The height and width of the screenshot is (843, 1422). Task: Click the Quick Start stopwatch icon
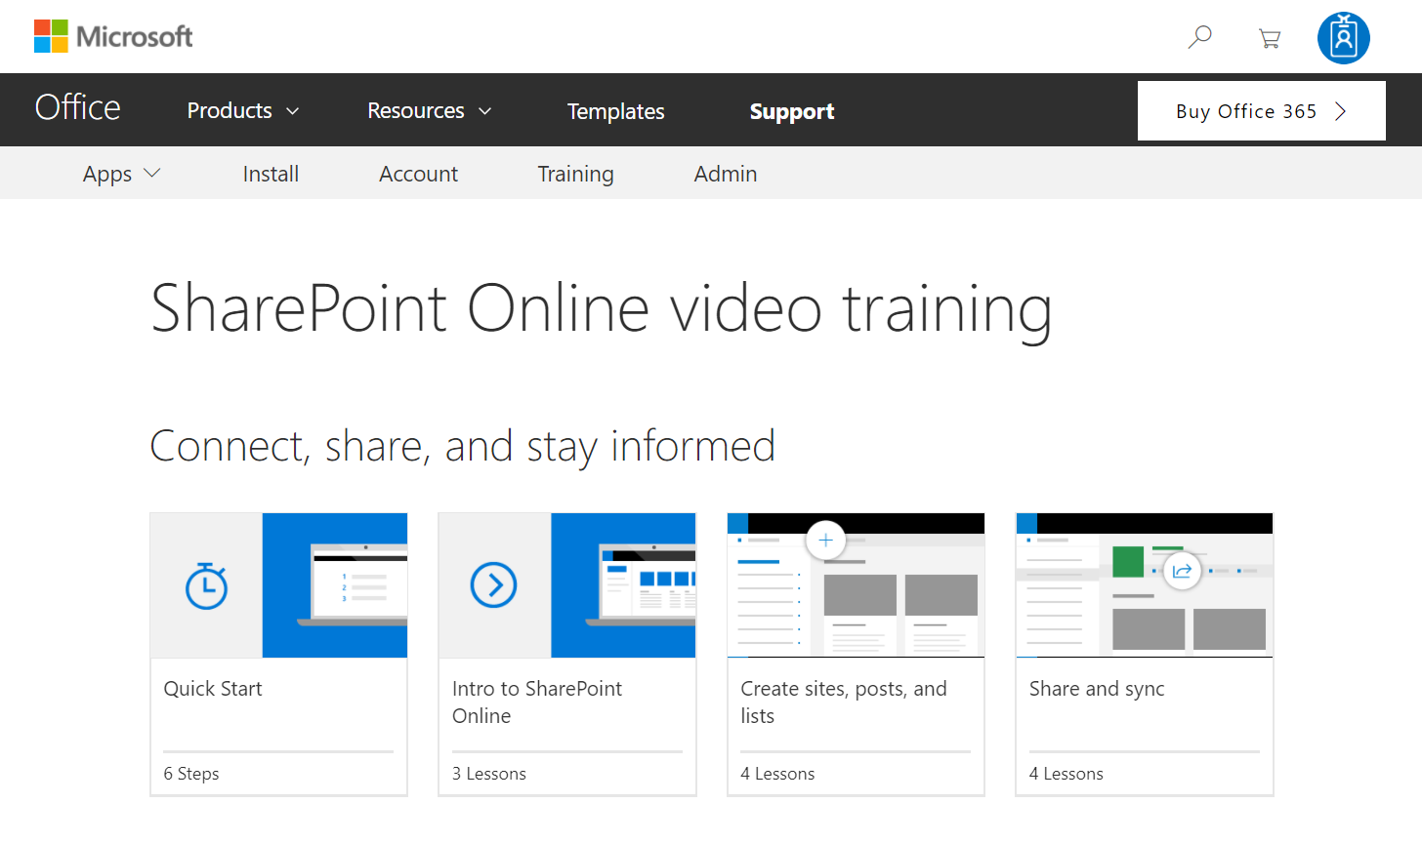tap(206, 585)
